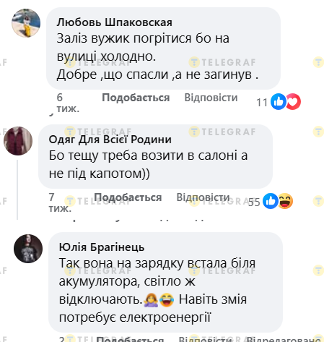
Task: Reply to Любовь Шпаковская's comment
Action: (x=211, y=98)
